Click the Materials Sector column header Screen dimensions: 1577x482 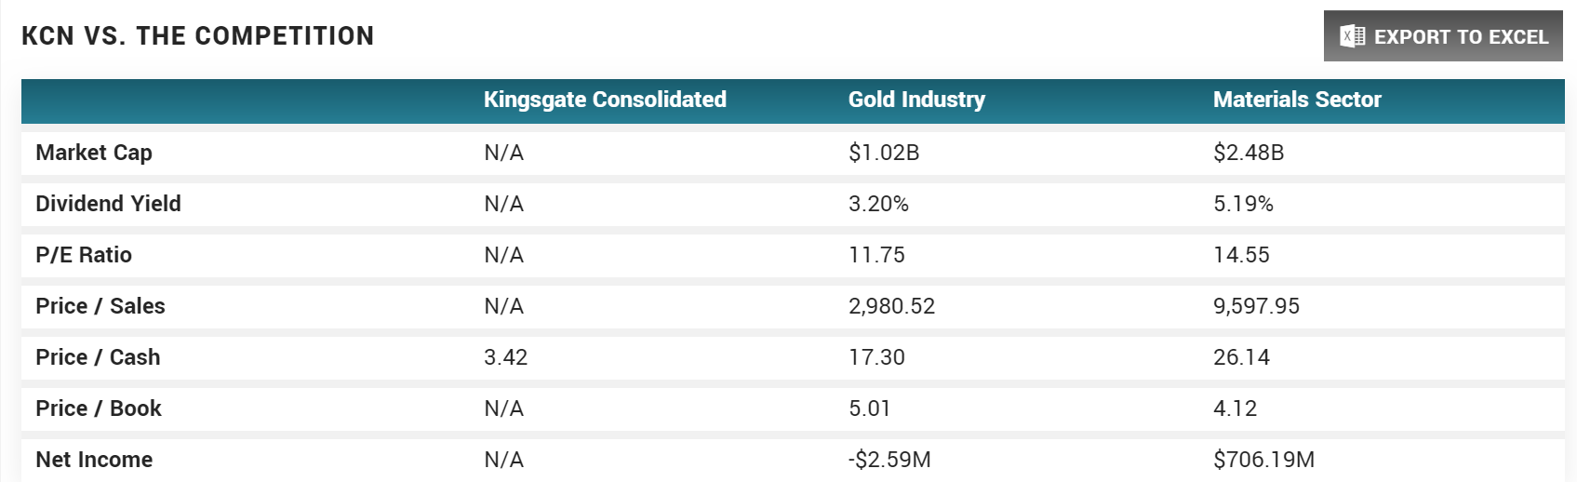coord(1297,100)
